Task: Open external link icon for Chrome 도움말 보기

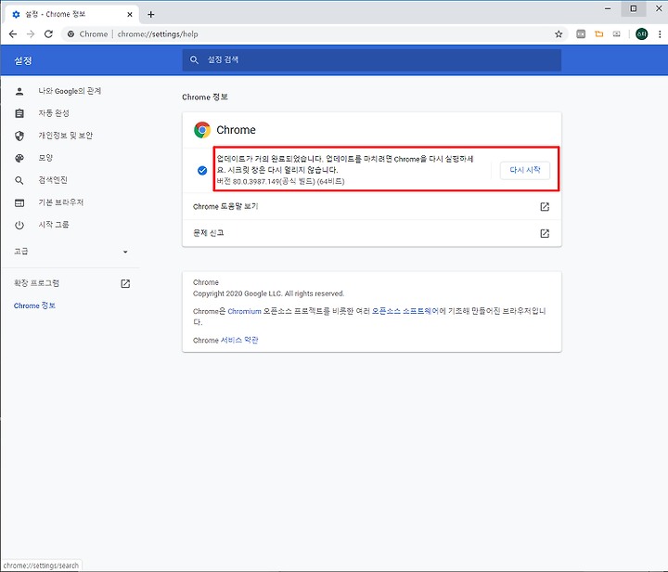Action: pos(545,207)
